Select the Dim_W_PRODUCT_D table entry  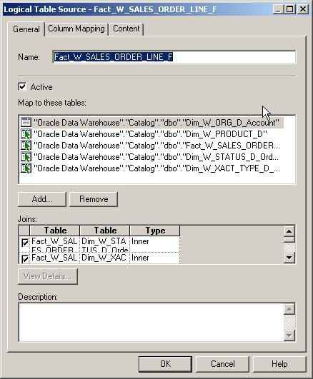click(150, 134)
